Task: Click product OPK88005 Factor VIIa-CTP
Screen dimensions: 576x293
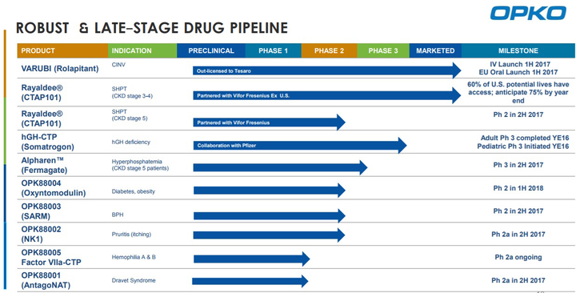Action: pyautogui.click(x=51, y=257)
